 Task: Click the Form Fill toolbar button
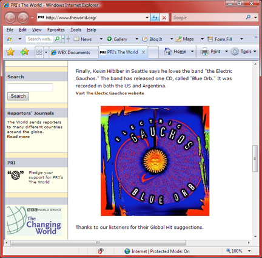click(220, 39)
